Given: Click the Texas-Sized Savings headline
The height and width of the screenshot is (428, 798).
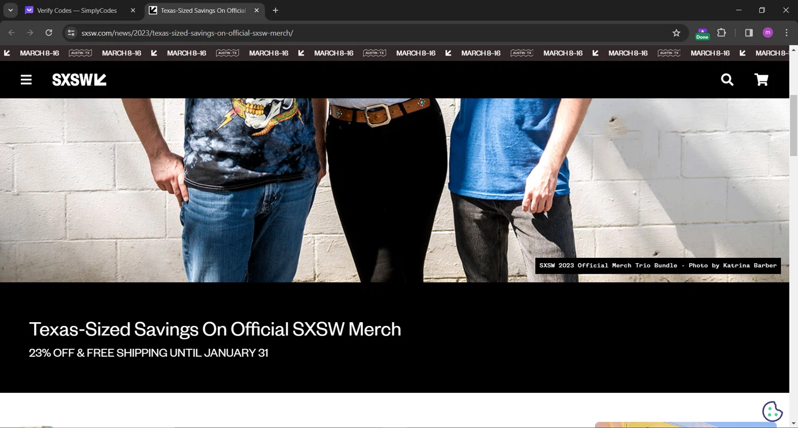Looking at the screenshot, I should pyautogui.click(x=215, y=329).
